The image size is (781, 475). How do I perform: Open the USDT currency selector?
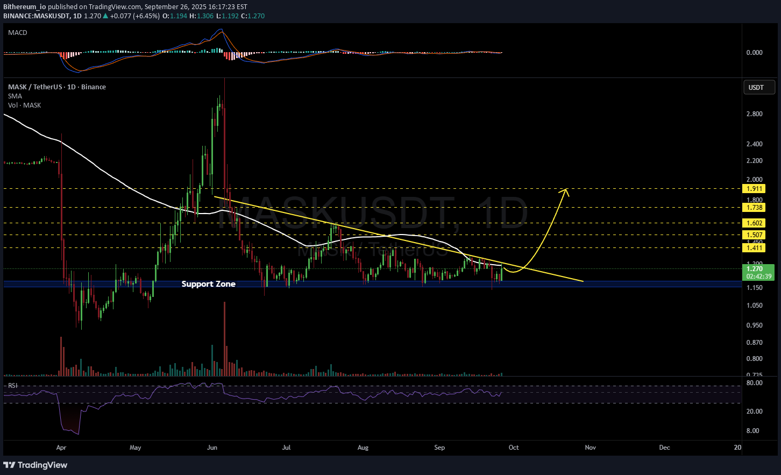758,87
